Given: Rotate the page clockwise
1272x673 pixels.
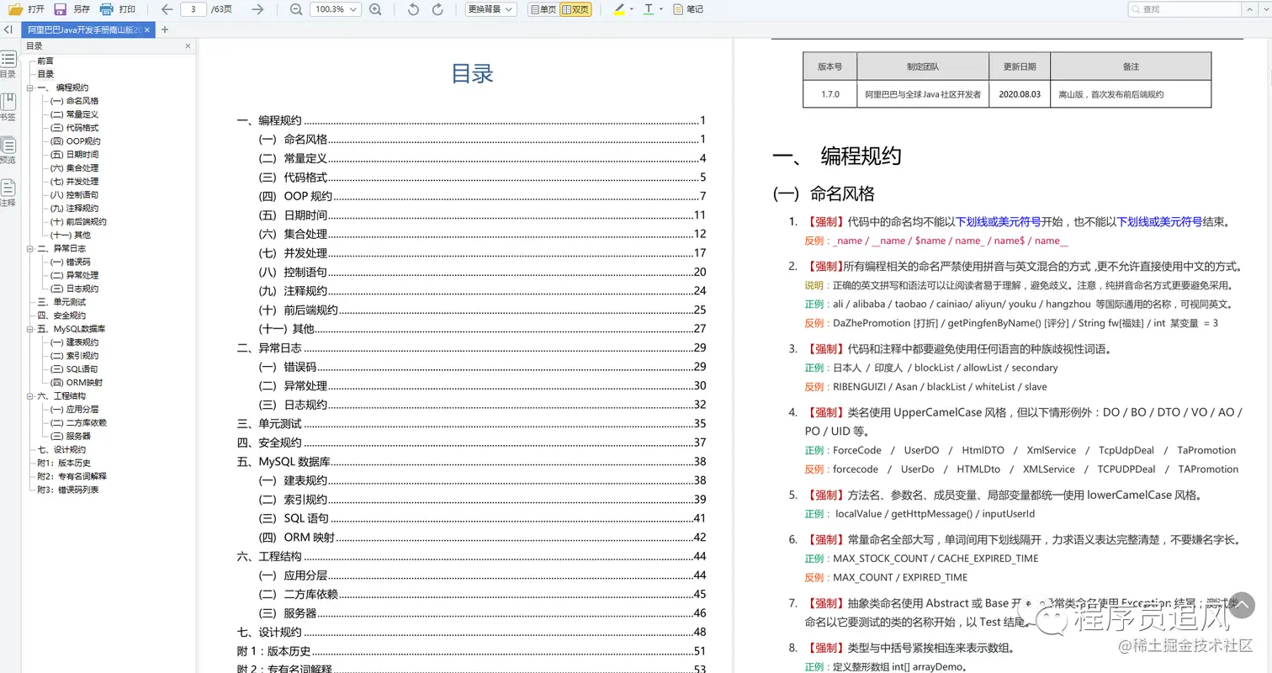Looking at the screenshot, I should point(437,9).
